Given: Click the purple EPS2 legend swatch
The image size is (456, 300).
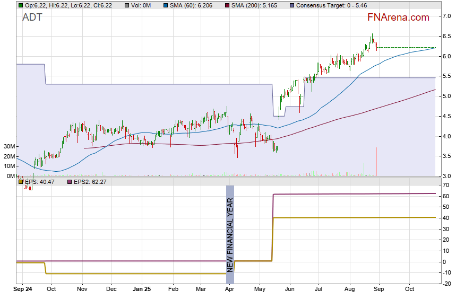Looking at the screenshot, I should 68,182.
